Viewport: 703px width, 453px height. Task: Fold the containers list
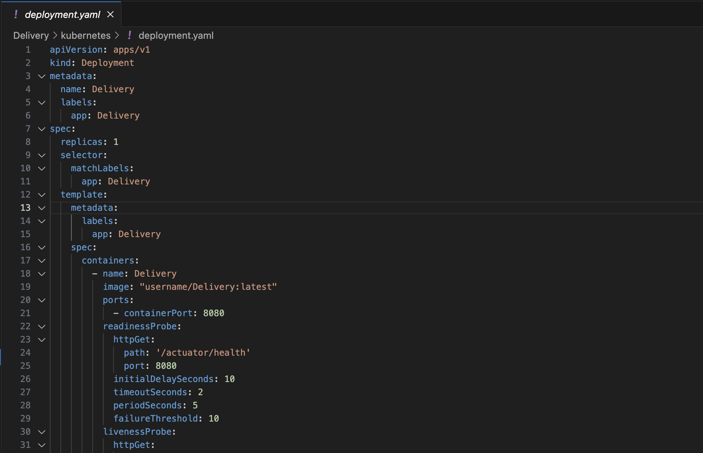tap(42, 261)
